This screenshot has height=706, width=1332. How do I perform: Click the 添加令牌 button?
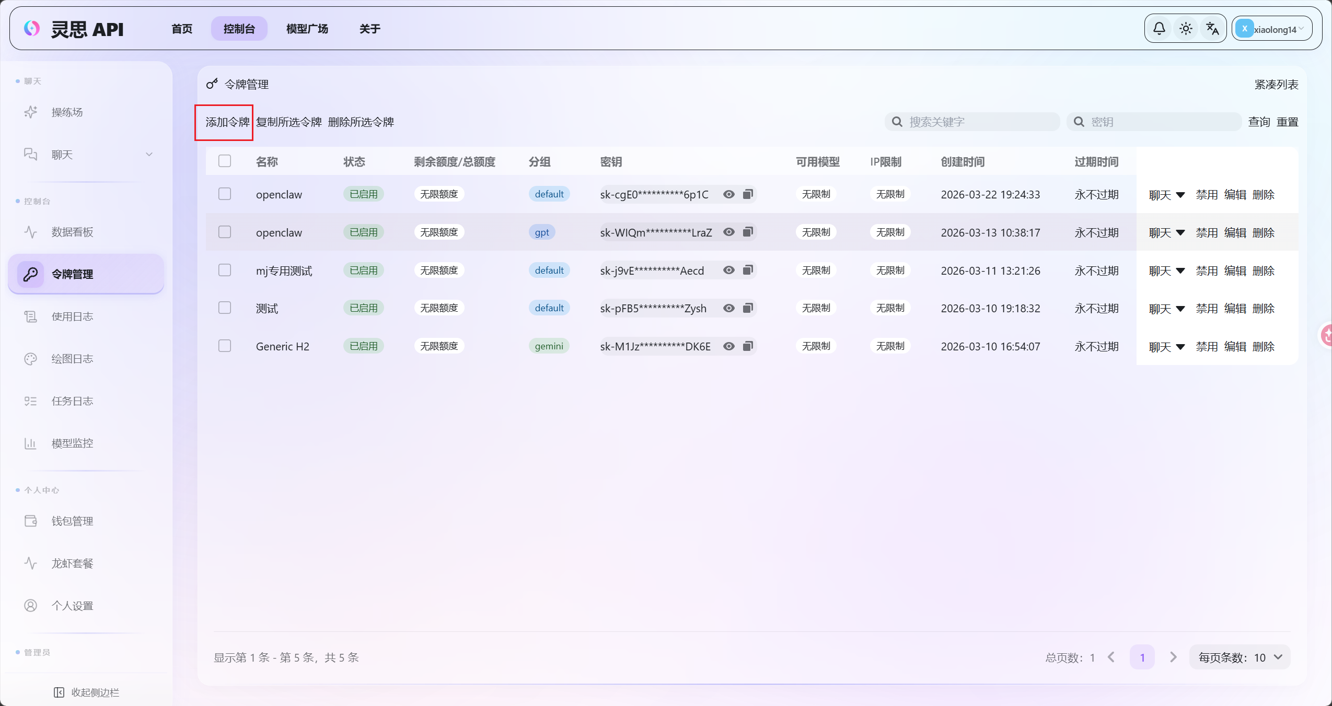click(227, 122)
